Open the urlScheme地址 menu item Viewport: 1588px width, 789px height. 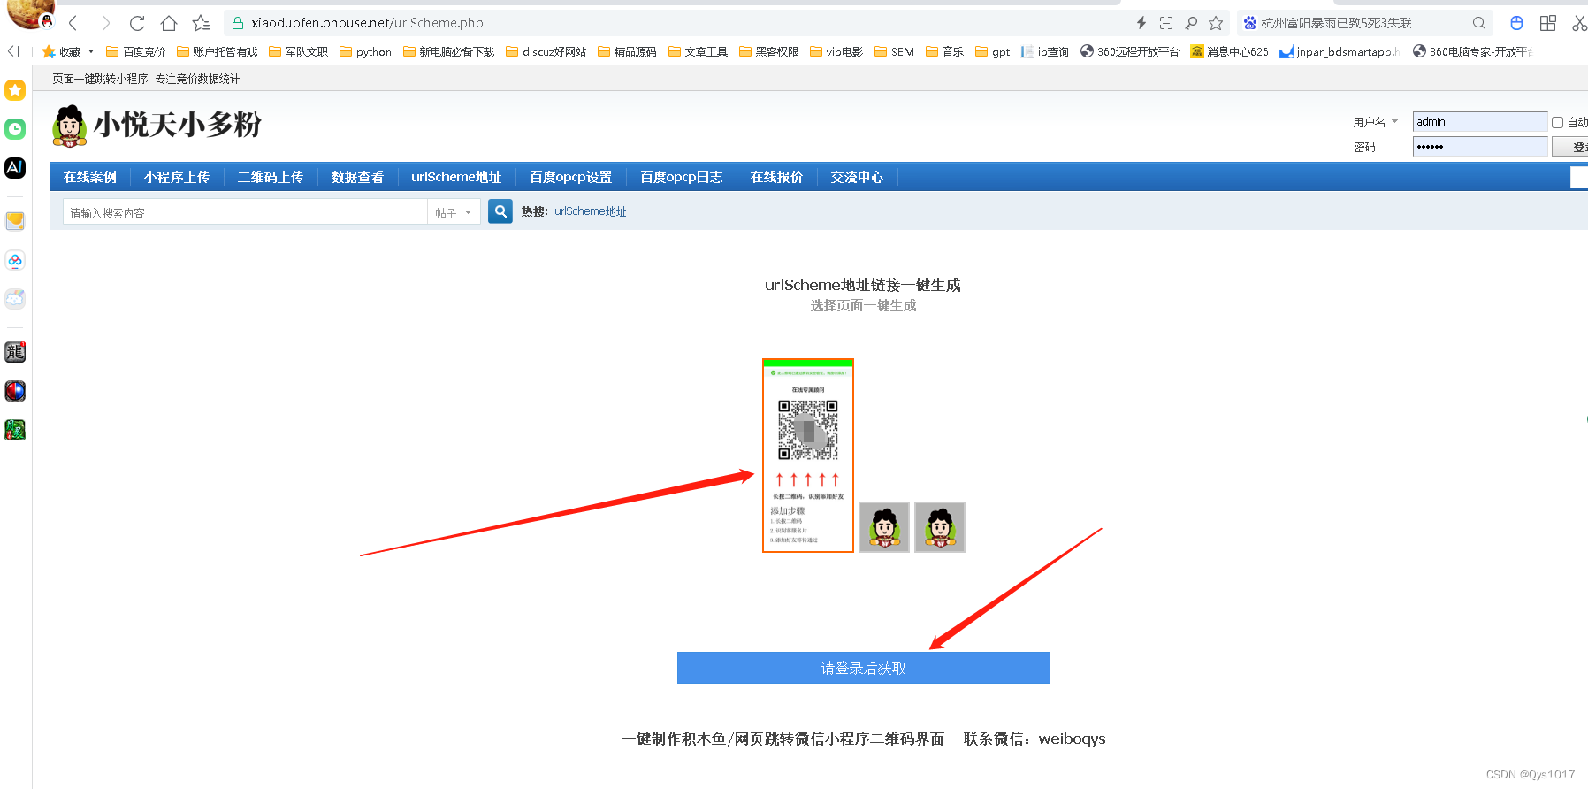(x=456, y=177)
